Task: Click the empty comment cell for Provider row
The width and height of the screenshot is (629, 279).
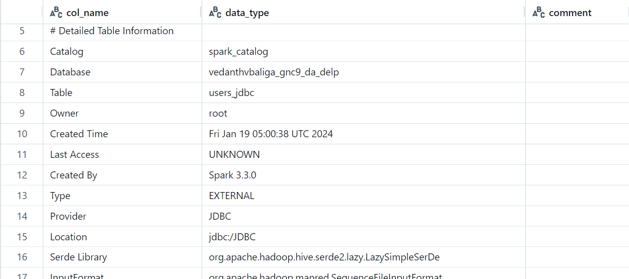Action: 577,216
